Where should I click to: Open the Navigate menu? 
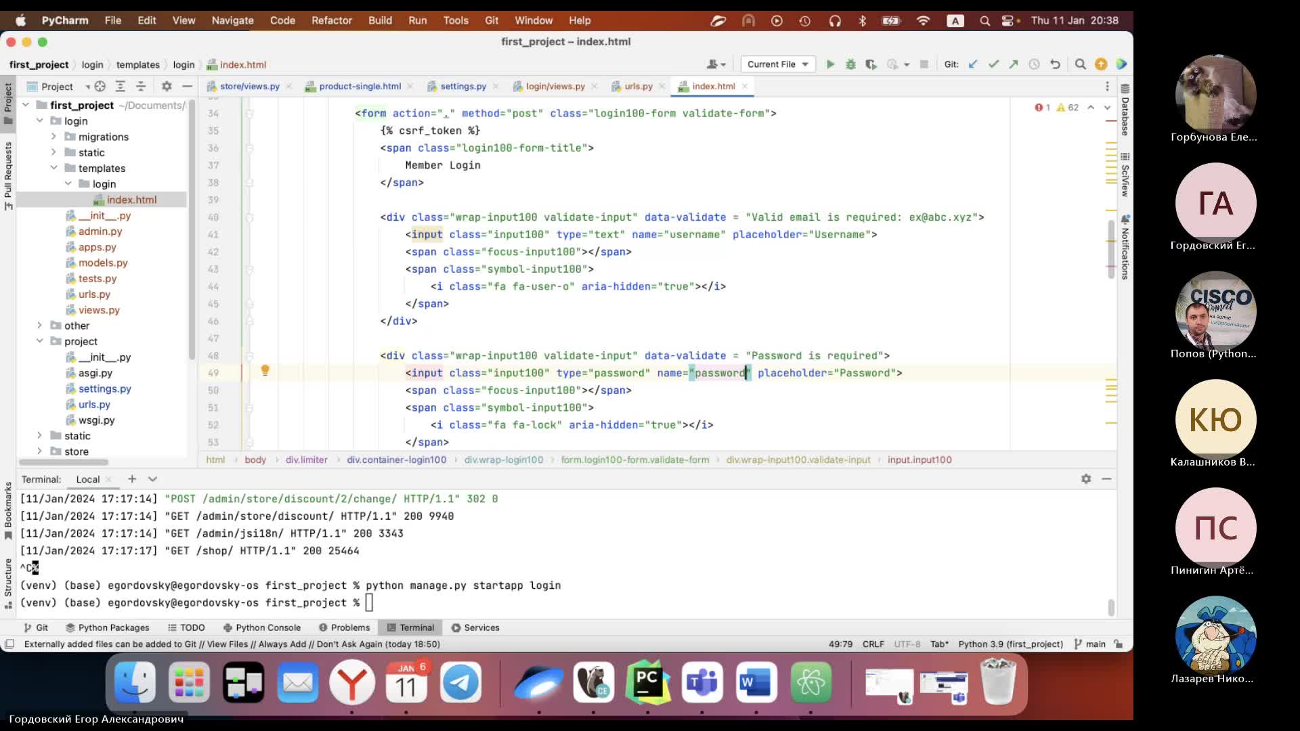pyautogui.click(x=232, y=20)
